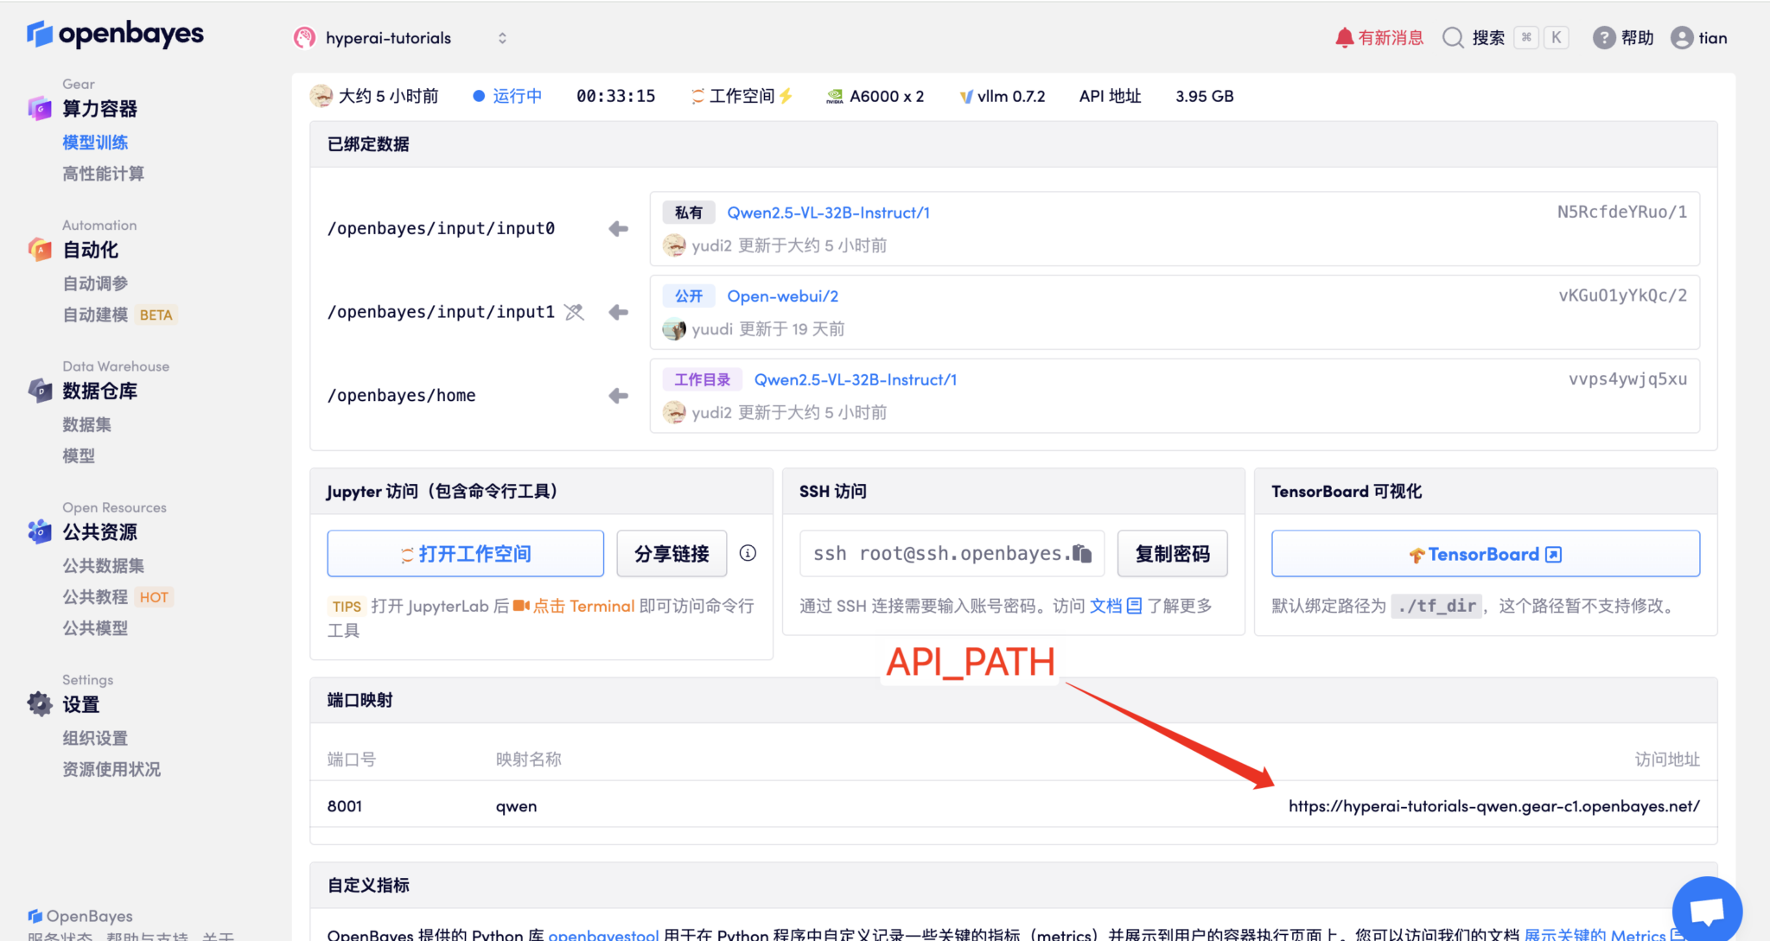
Task: Select 模型训练 in the sidebar
Action: 95,143
